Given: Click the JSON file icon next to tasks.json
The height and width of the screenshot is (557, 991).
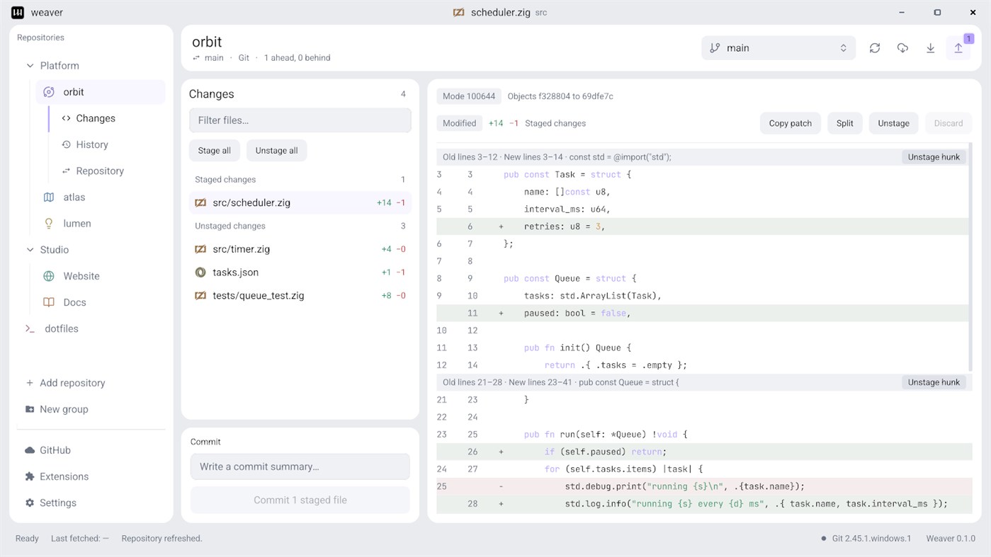Looking at the screenshot, I should point(200,272).
